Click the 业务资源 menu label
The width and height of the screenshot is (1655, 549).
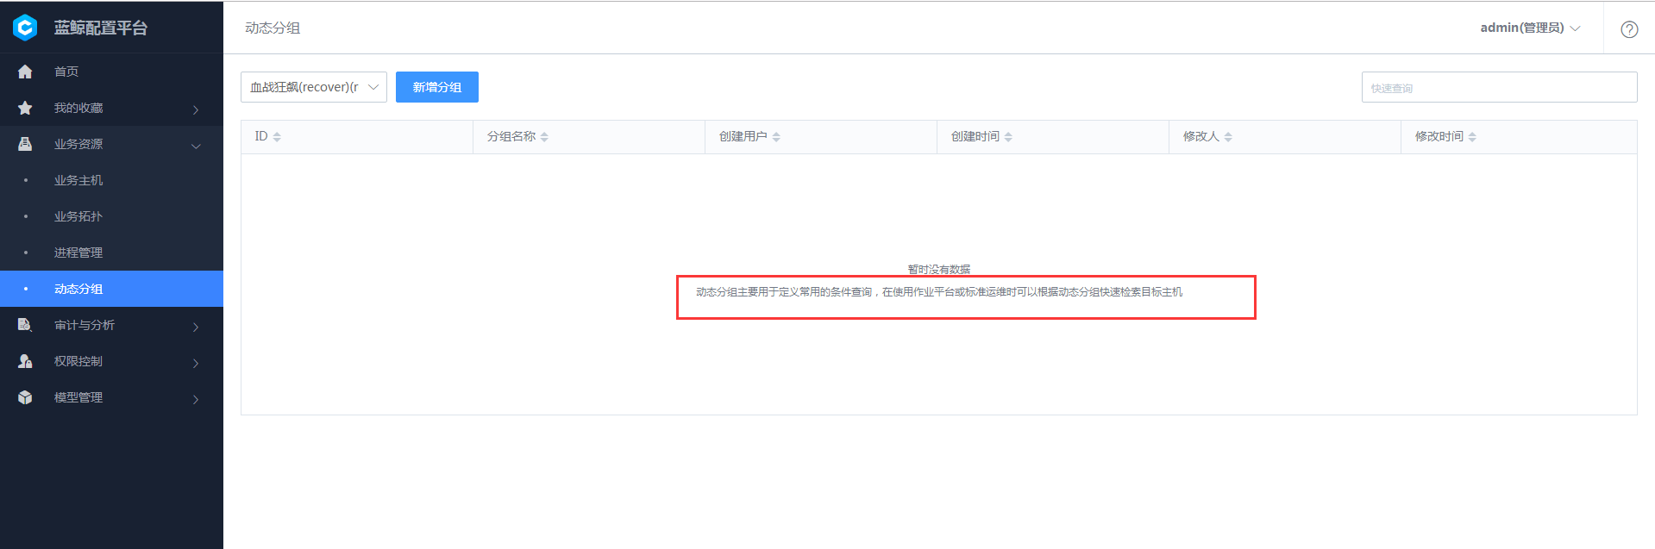[78, 144]
